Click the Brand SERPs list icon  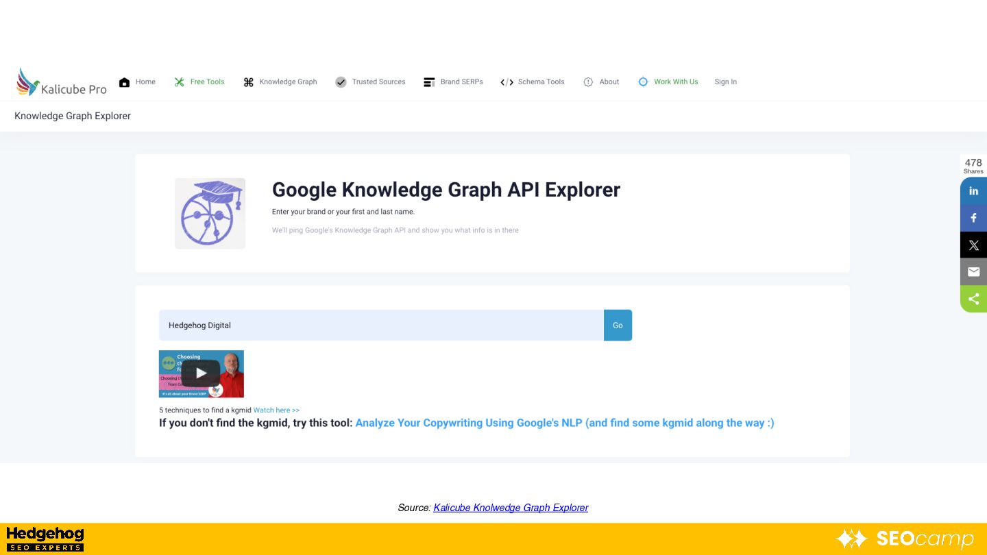429,82
